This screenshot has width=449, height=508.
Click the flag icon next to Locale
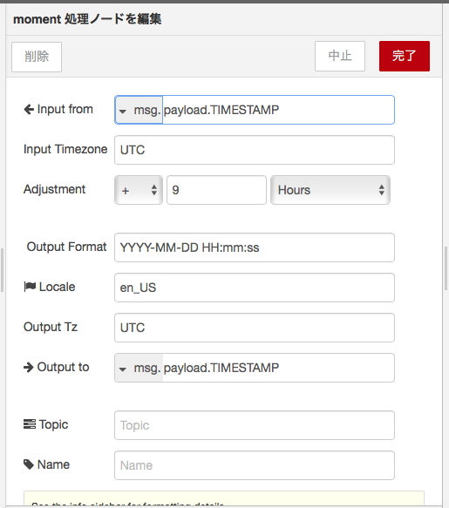point(30,287)
